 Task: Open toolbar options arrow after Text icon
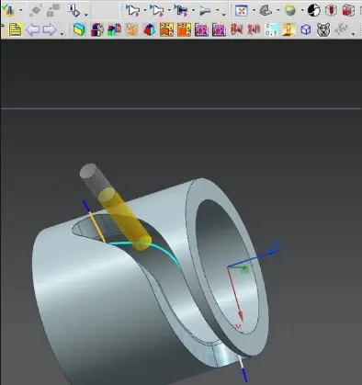[x=353, y=34]
